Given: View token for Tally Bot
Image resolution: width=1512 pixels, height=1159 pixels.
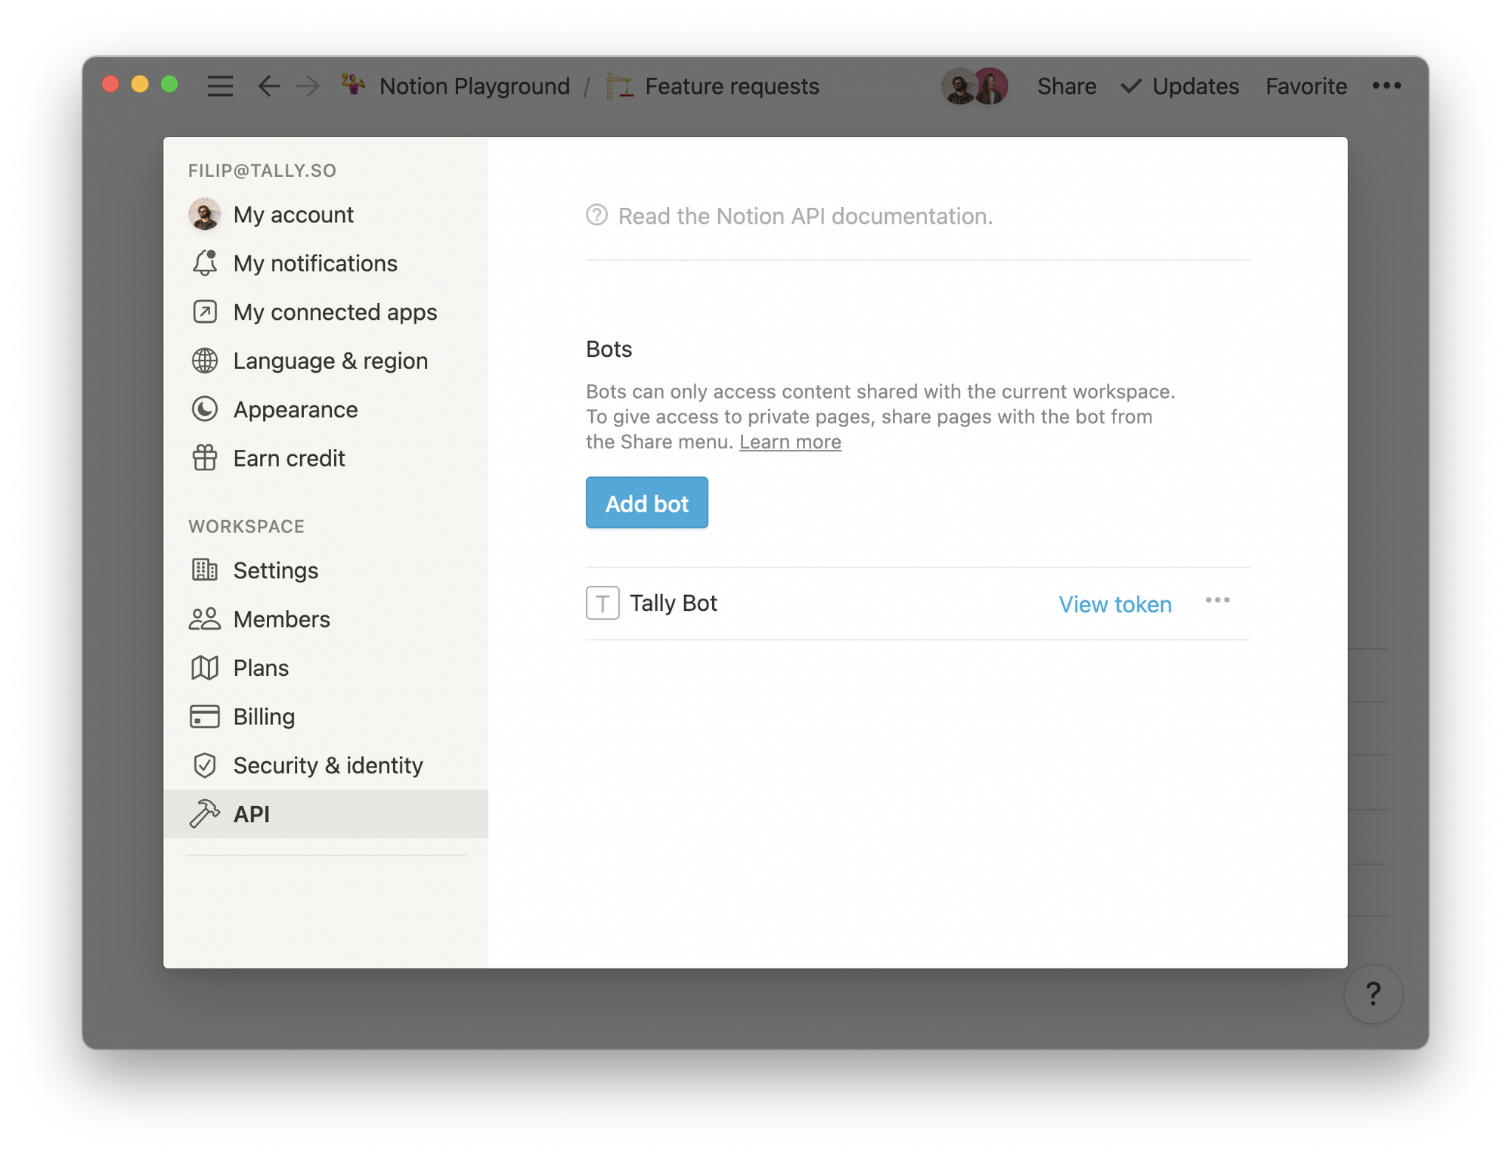Looking at the screenshot, I should tap(1115, 604).
